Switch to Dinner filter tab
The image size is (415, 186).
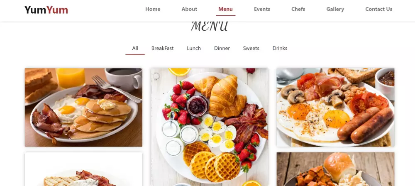[x=222, y=48]
